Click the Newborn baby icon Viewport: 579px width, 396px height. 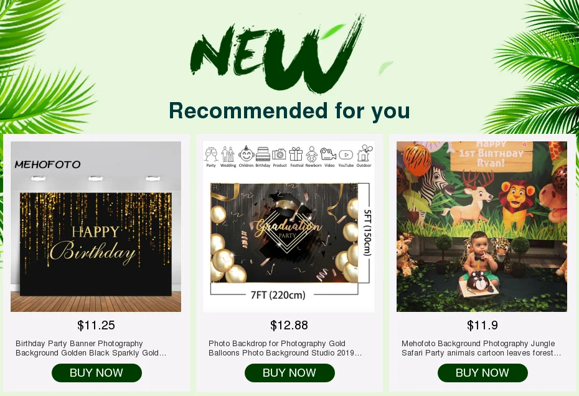pos(312,154)
